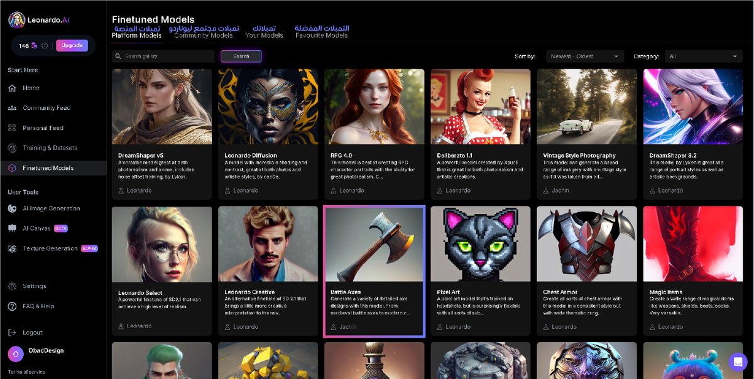Open the DreamShaper v5 model thumbnail
Screen dimensions: 754x379
(x=161, y=107)
